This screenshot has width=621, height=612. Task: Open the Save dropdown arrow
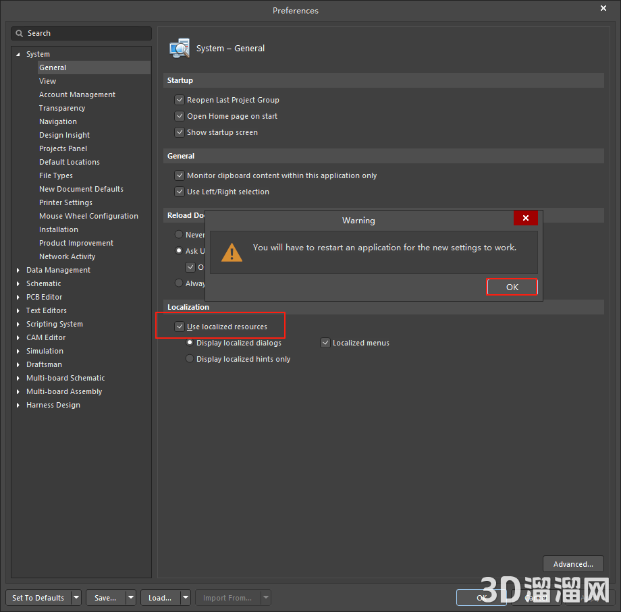coord(131,597)
